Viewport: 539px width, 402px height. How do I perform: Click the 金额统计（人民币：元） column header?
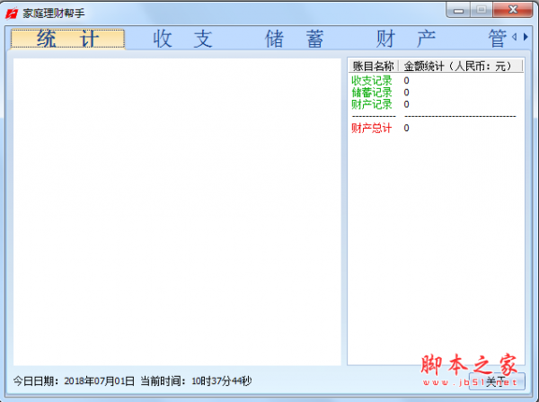(x=460, y=66)
